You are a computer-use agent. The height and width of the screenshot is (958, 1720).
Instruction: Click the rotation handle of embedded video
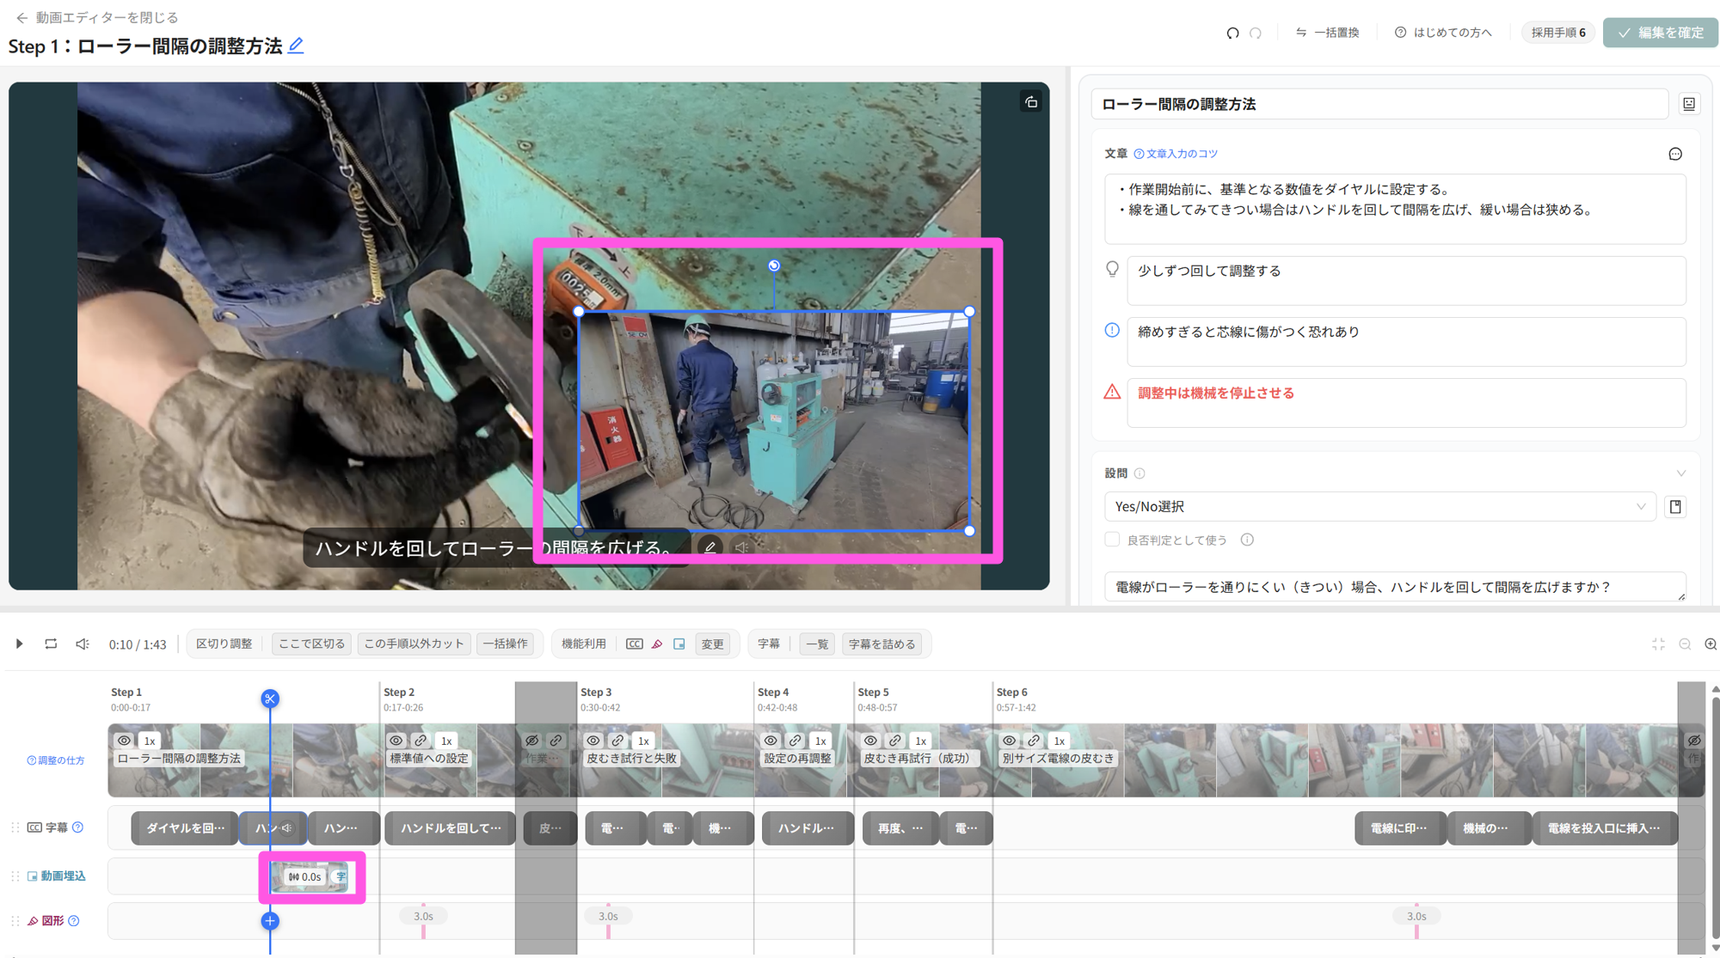pyautogui.click(x=774, y=265)
